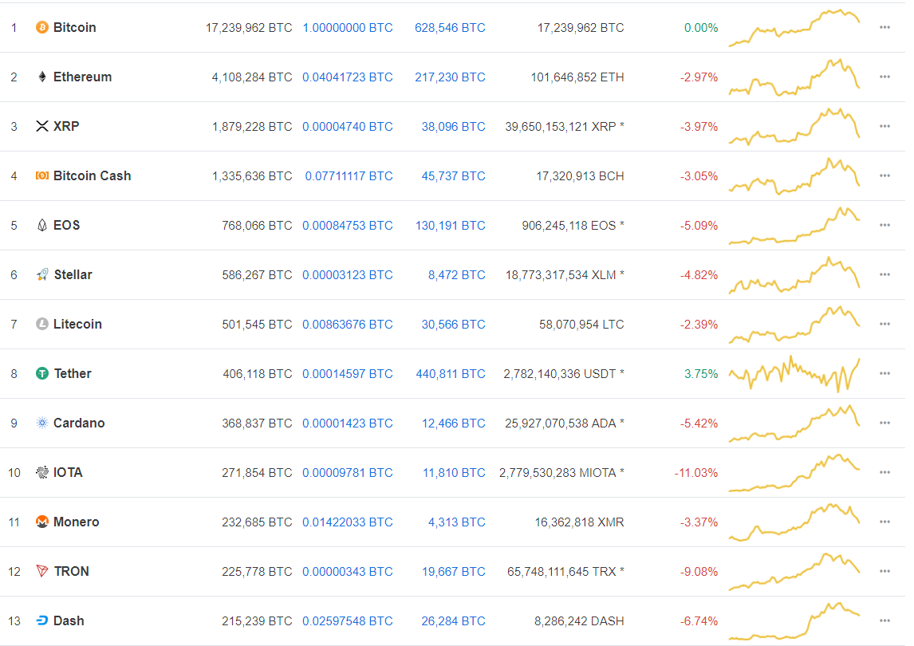Open the Monero coin name link
This screenshot has width=914, height=646.
[x=76, y=522]
